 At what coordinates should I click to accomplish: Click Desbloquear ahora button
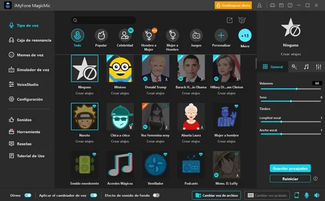tap(233, 5)
